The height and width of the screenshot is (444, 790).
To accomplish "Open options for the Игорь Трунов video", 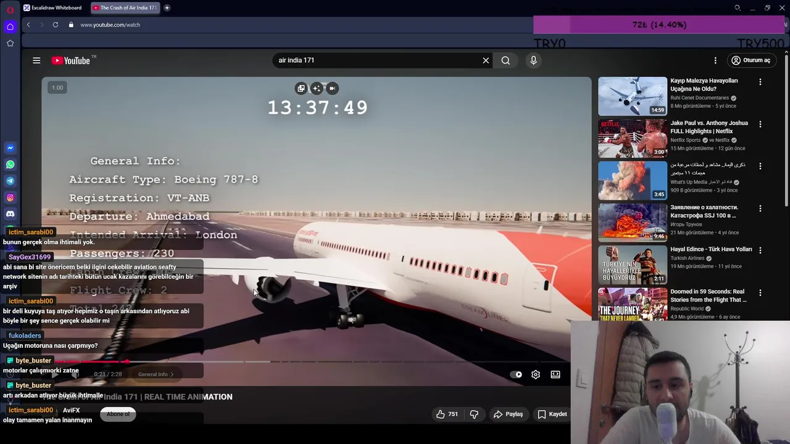I will coord(760,208).
